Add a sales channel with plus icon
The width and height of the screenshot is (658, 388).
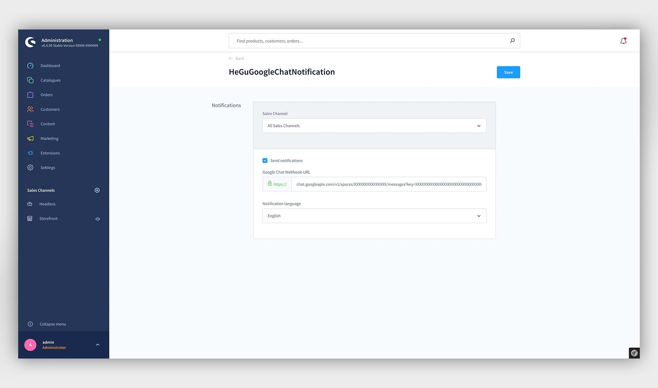[97, 190]
